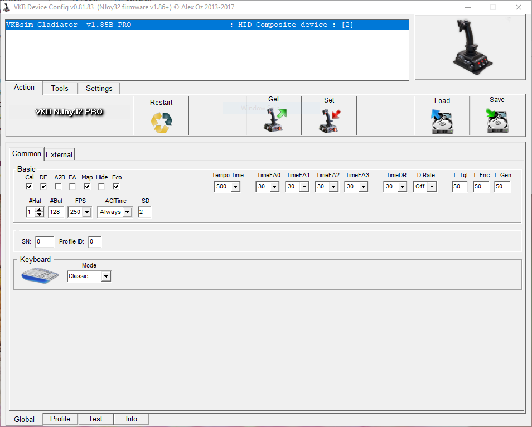532x427 pixels.
Task: Open the TimeFA0 dropdown
Action: tap(274, 187)
